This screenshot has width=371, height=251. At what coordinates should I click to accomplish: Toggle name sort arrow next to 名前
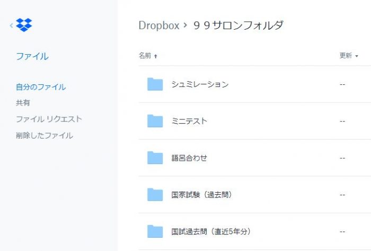(x=155, y=56)
